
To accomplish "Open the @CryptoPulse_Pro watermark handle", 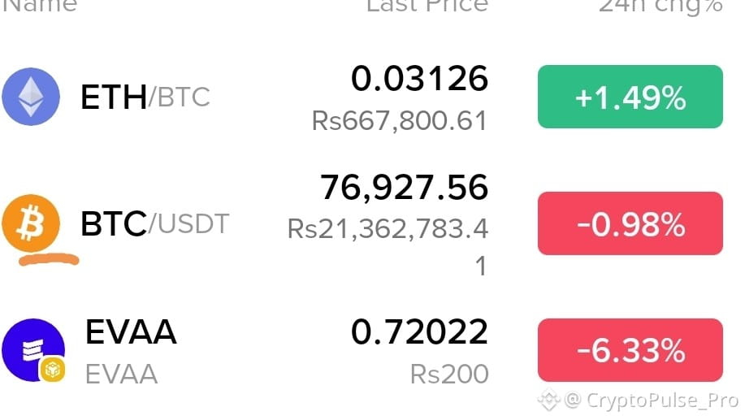I will [x=651, y=401].
